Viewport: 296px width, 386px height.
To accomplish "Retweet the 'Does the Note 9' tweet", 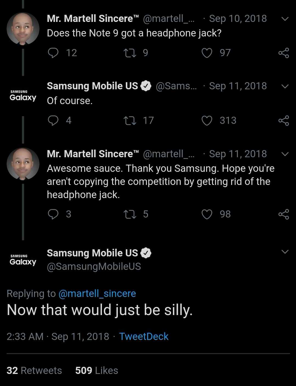I will (x=130, y=53).
